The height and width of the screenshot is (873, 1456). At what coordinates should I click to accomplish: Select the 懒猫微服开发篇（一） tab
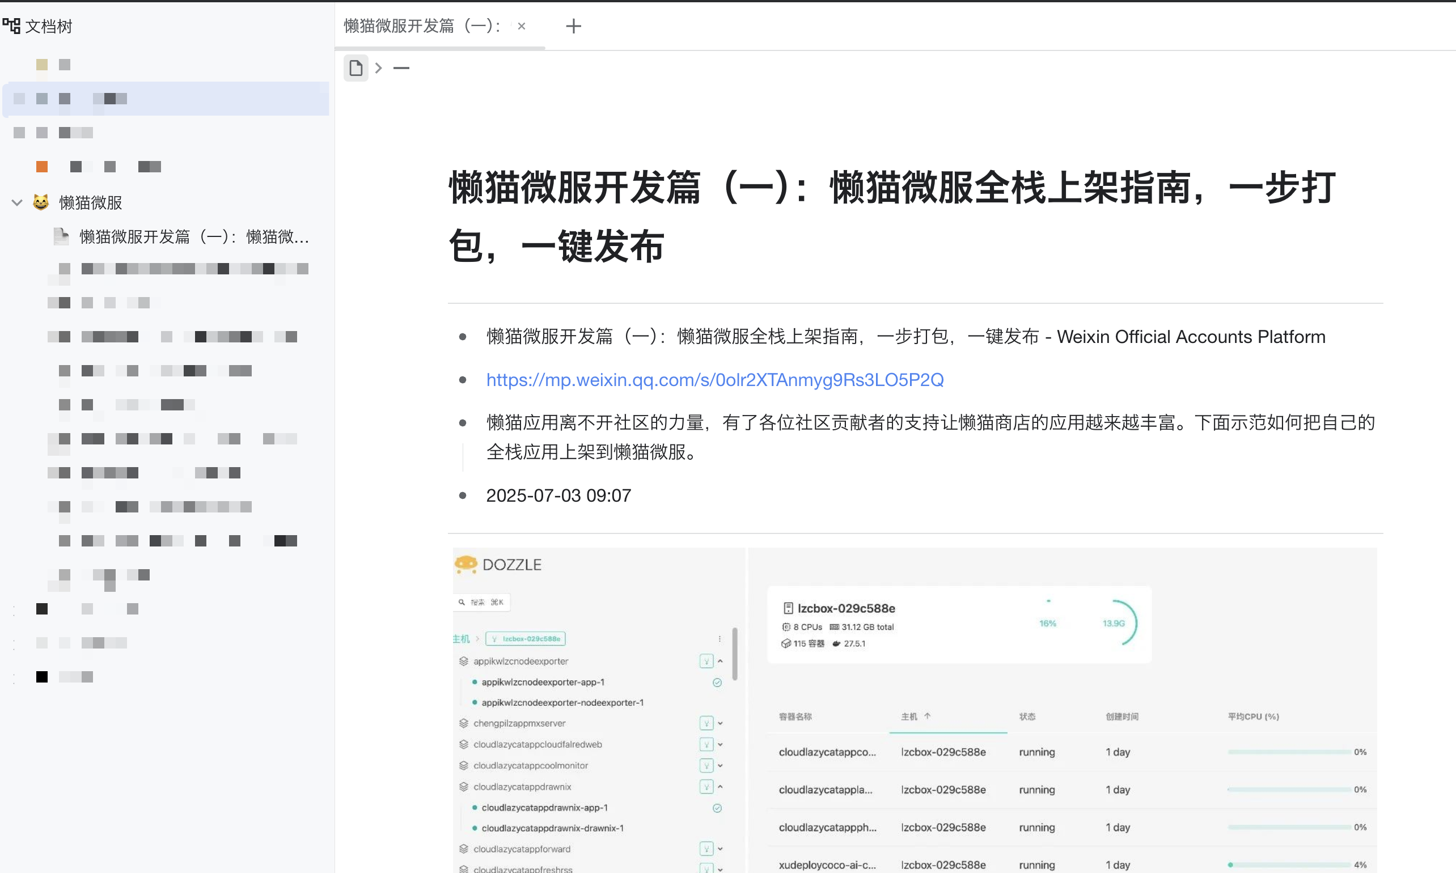click(x=422, y=26)
